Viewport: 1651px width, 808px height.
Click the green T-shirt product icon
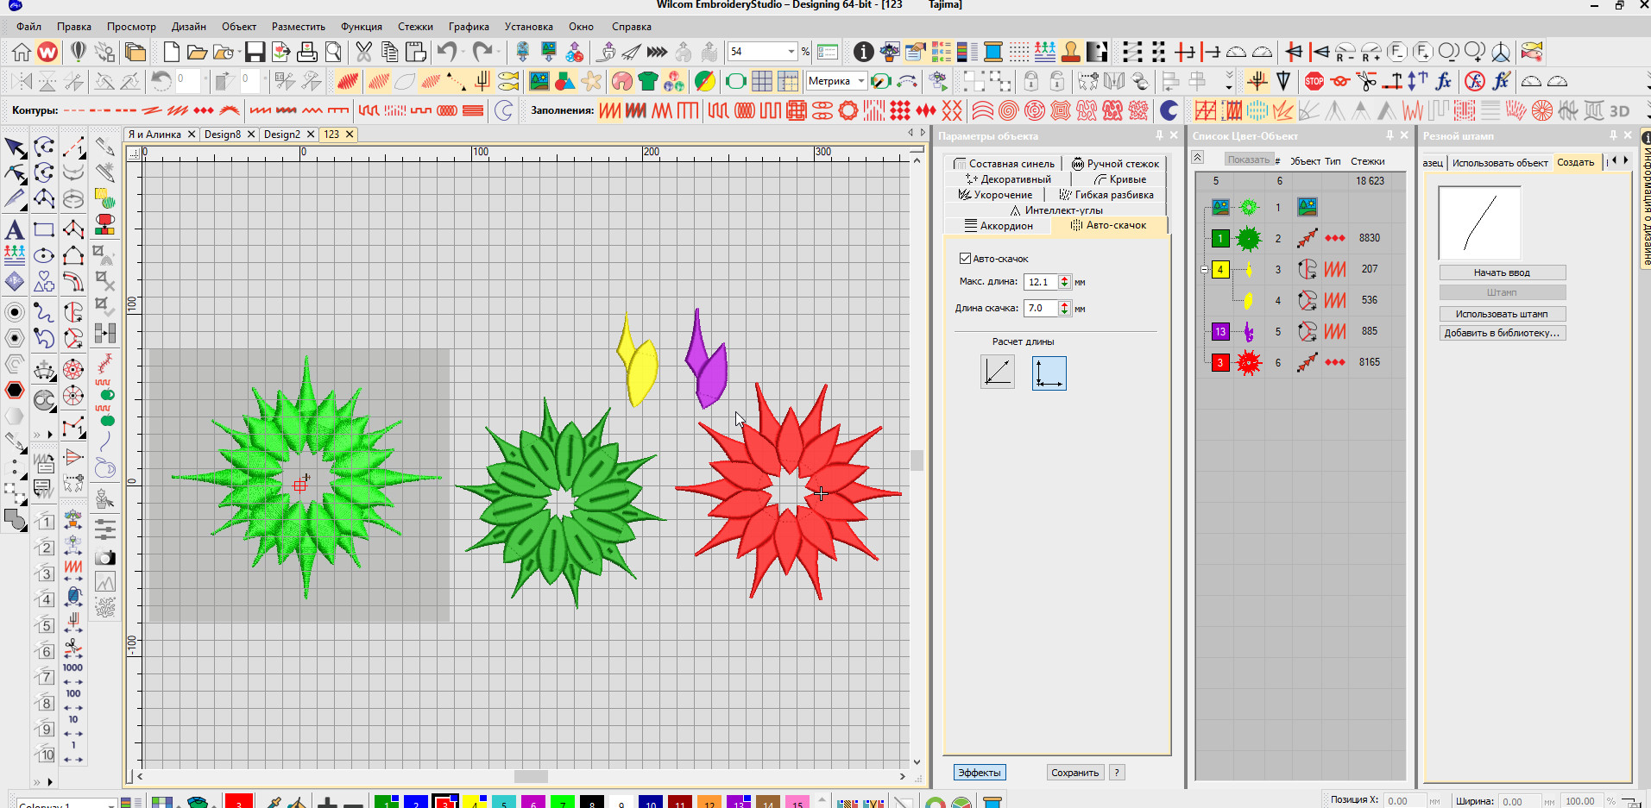(x=647, y=82)
